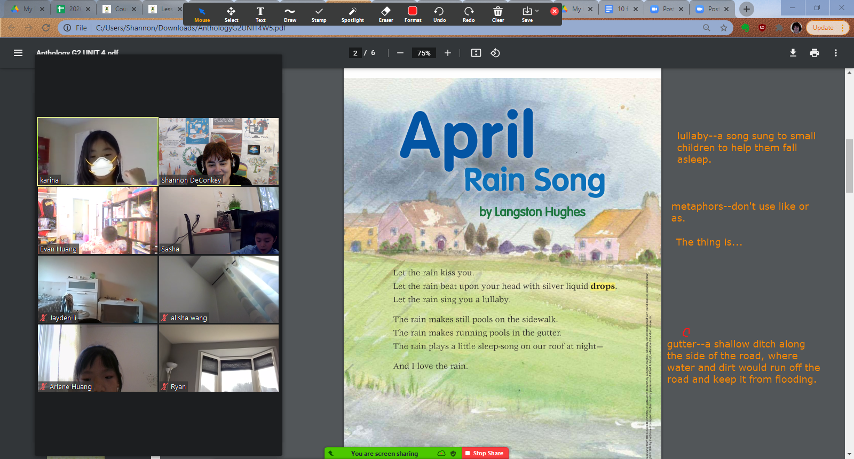Click the 'by Langston Hughes' byline

pyautogui.click(x=532, y=212)
